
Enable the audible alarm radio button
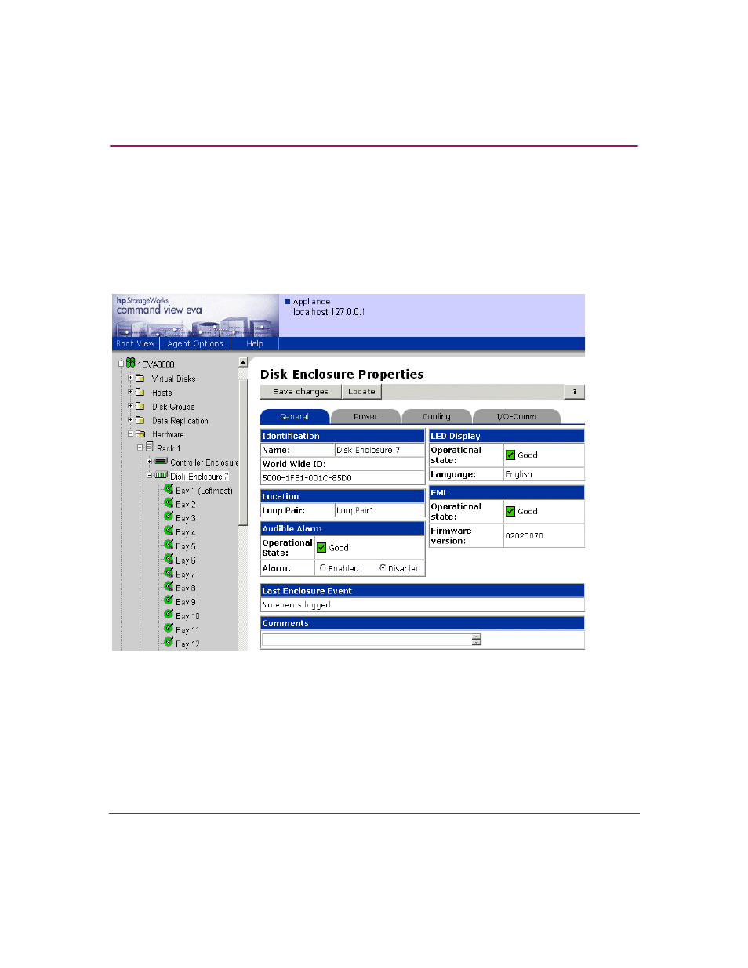[323, 567]
